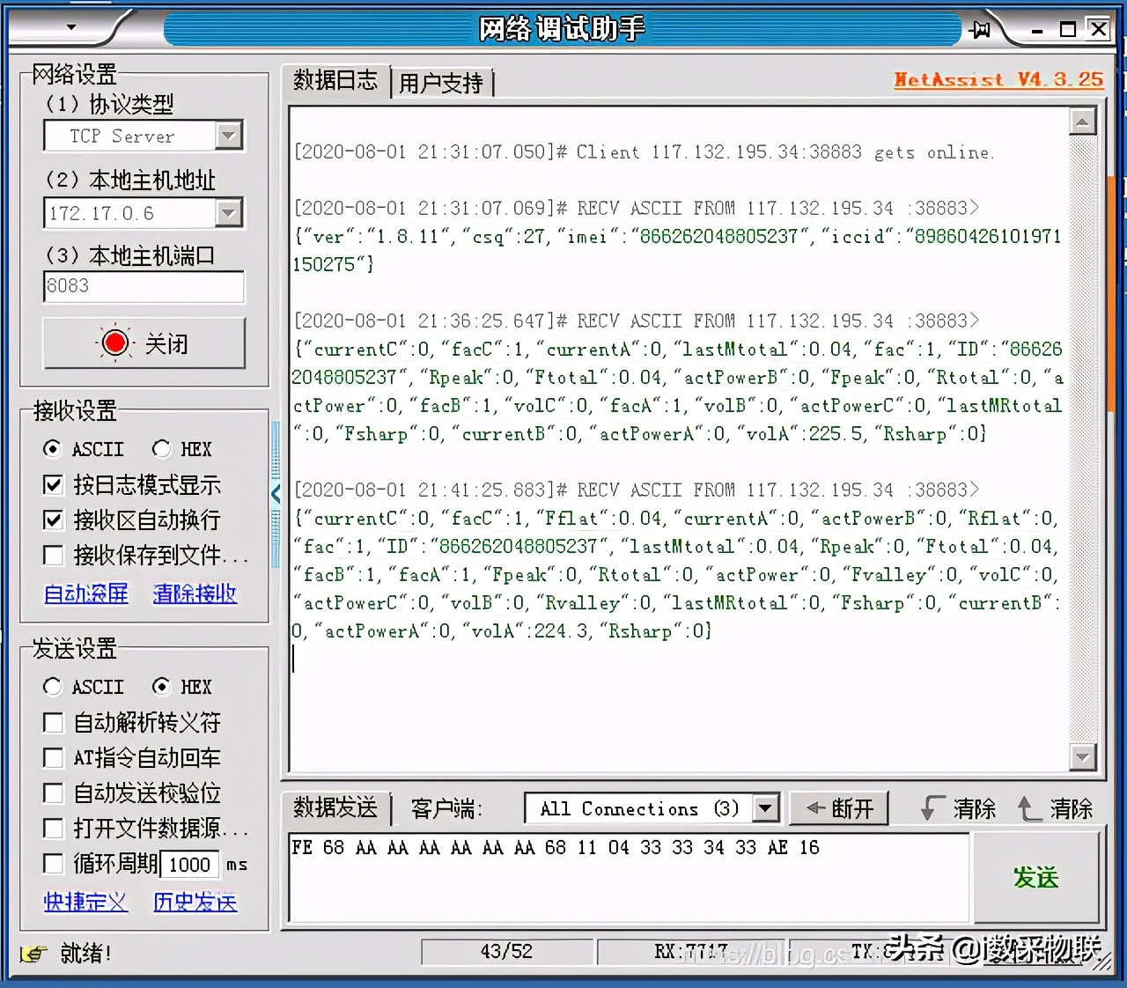This screenshot has height=988, width=1127.
Task: Click the (2) 本地主机地址 label
Action: (130, 181)
